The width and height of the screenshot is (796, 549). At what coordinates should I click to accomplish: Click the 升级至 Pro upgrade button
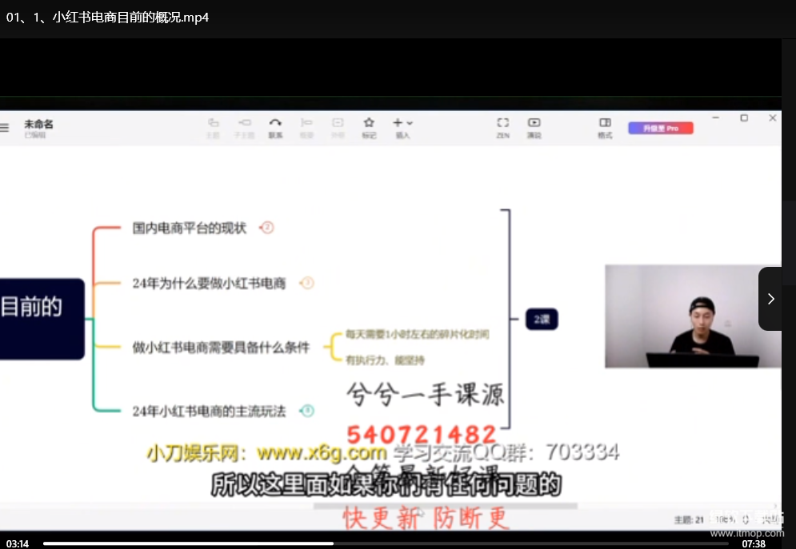(x=661, y=128)
